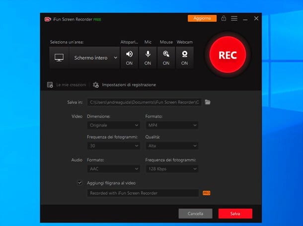The height and width of the screenshot is (226, 303).
Task: Click the orange PRO badge
Action: (x=206, y=193)
